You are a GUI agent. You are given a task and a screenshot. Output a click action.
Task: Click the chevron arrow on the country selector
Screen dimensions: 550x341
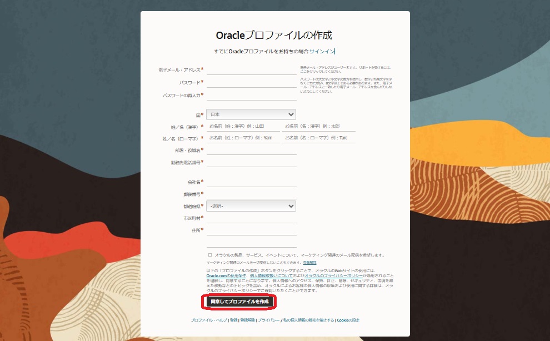[x=291, y=114]
